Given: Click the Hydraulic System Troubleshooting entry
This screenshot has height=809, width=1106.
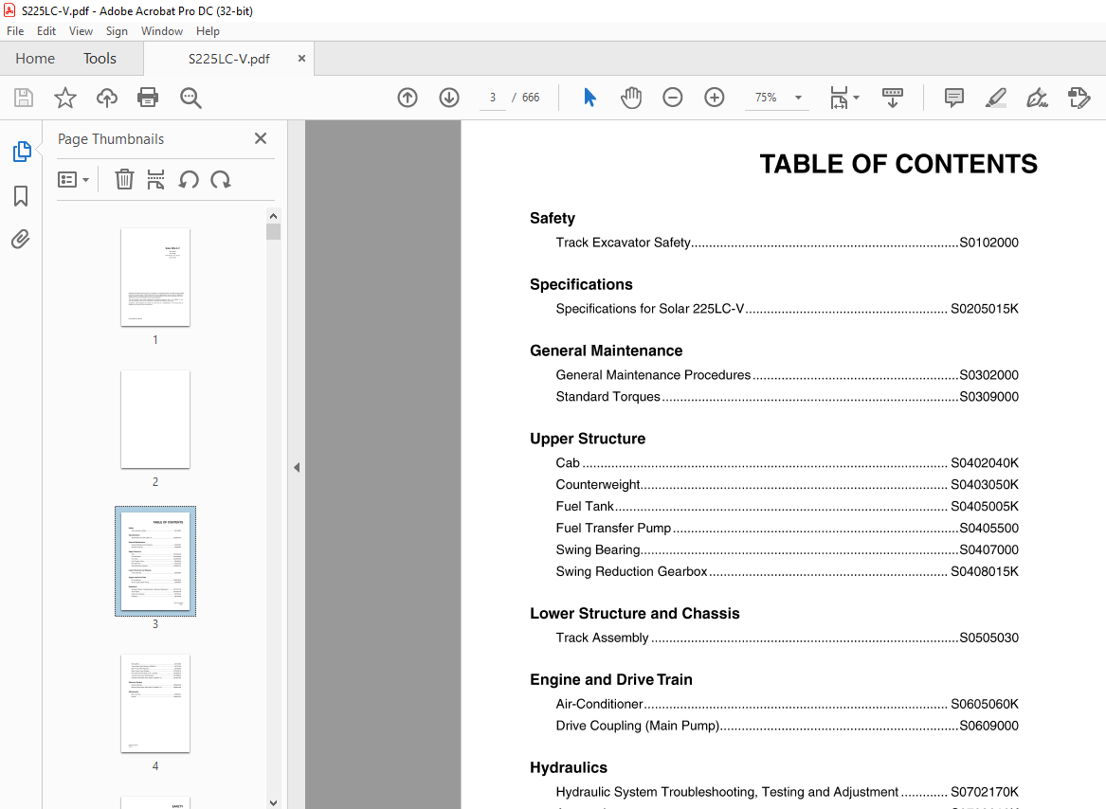Looking at the screenshot, I should click(787, 792).
